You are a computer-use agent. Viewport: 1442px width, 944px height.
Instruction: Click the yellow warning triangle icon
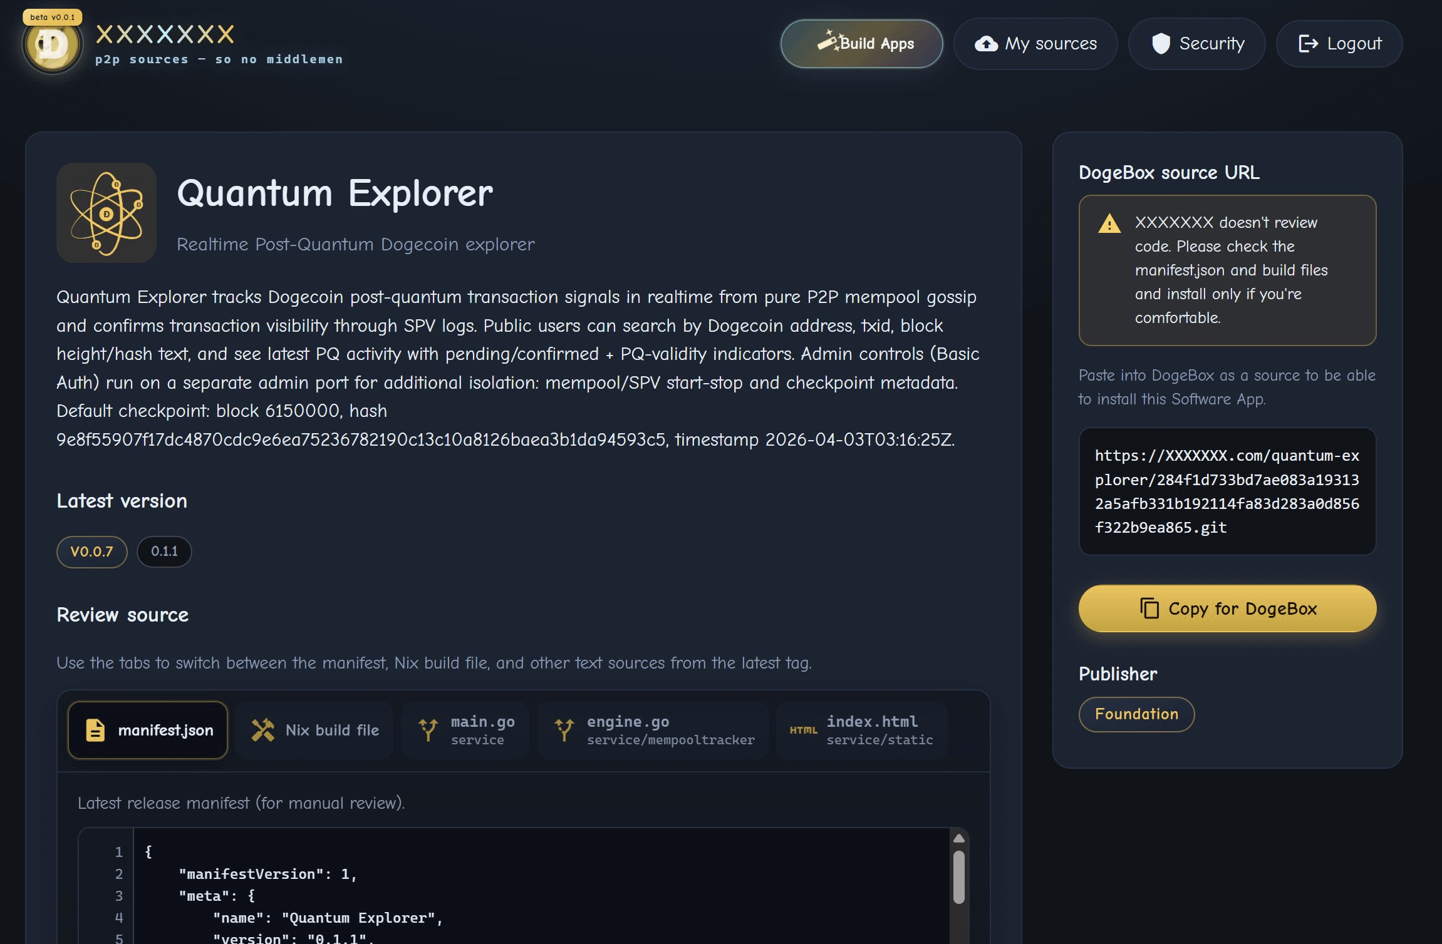point(1109,224)
